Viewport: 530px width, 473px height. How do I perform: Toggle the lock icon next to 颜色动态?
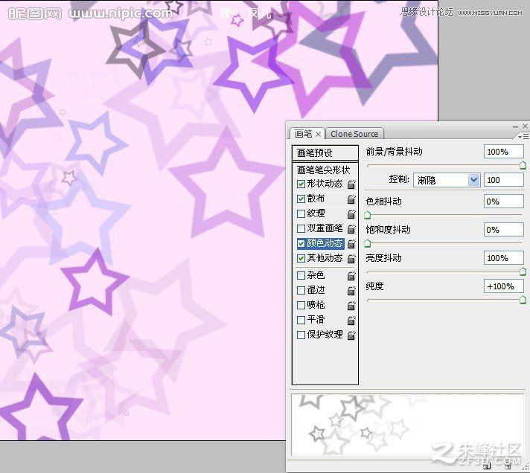point(351,244)
